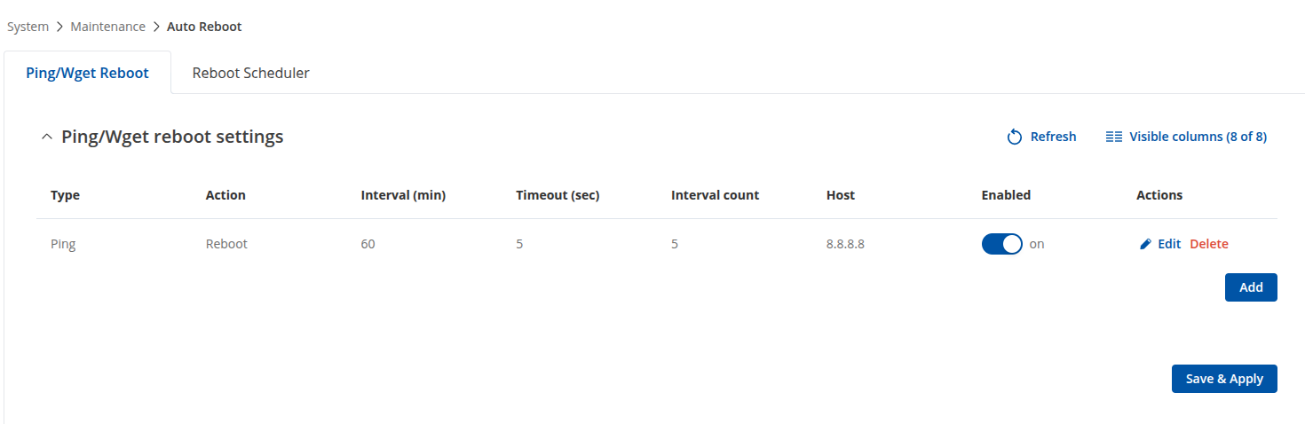Go to Maintenance breadcrumb link
Image resolution: width=1305 pixels, height=424 pixels.
click(x=108, y=27)
